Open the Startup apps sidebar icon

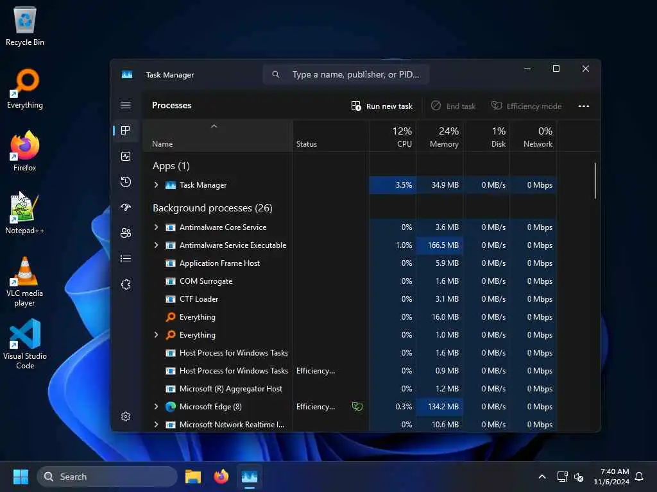[126, 208]
